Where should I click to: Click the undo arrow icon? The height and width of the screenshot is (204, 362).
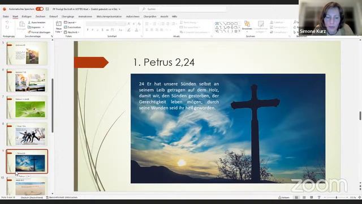7,23
